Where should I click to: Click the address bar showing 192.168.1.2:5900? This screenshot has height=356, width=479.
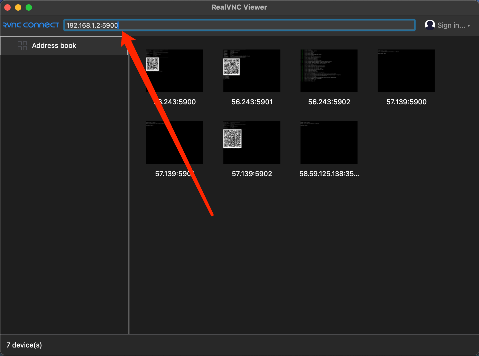pyautogui.click(x=239, y=25)
